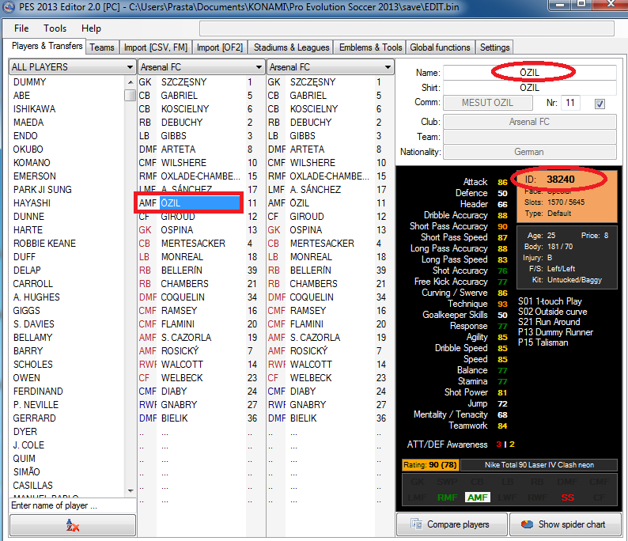Viewport: 628px width, 541px height.
Task: Click the PES Editor app icon in title bar
Action: (9, 7)
